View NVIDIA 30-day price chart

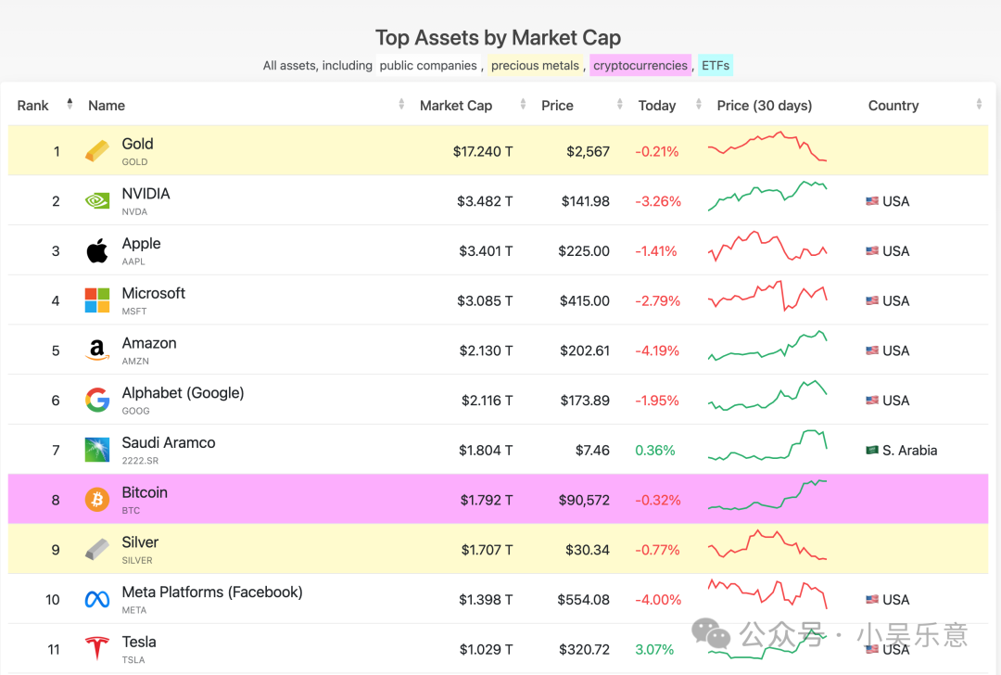[767, 196]
